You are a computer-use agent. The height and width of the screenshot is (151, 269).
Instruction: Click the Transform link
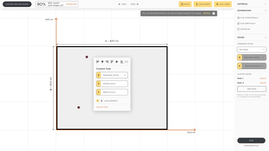tap(71, 4)
